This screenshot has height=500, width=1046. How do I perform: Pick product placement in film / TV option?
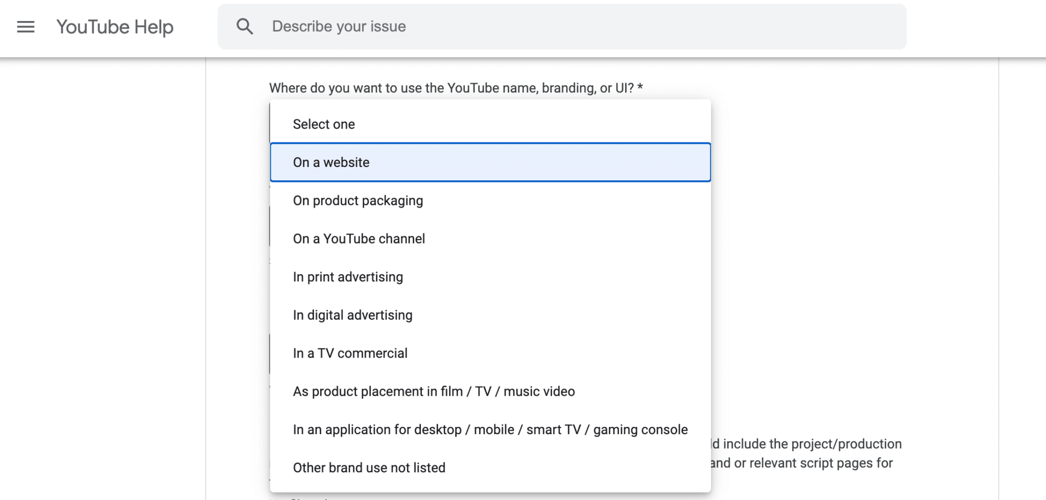pos(490,392)
